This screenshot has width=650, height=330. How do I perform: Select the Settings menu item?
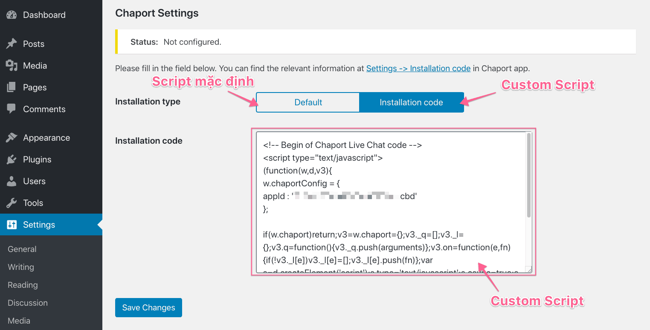[51, 225]
